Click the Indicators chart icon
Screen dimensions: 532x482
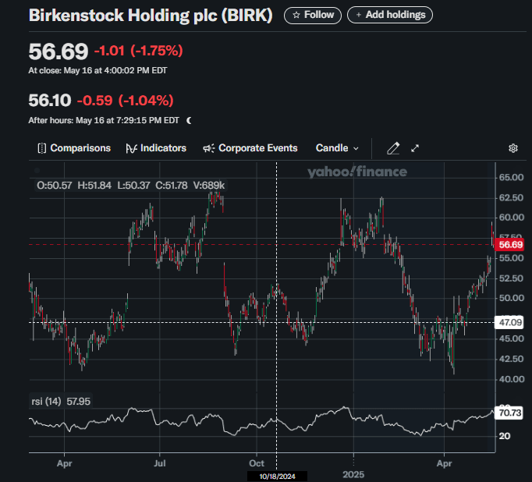pyautogui.click(x=131, y=148)
